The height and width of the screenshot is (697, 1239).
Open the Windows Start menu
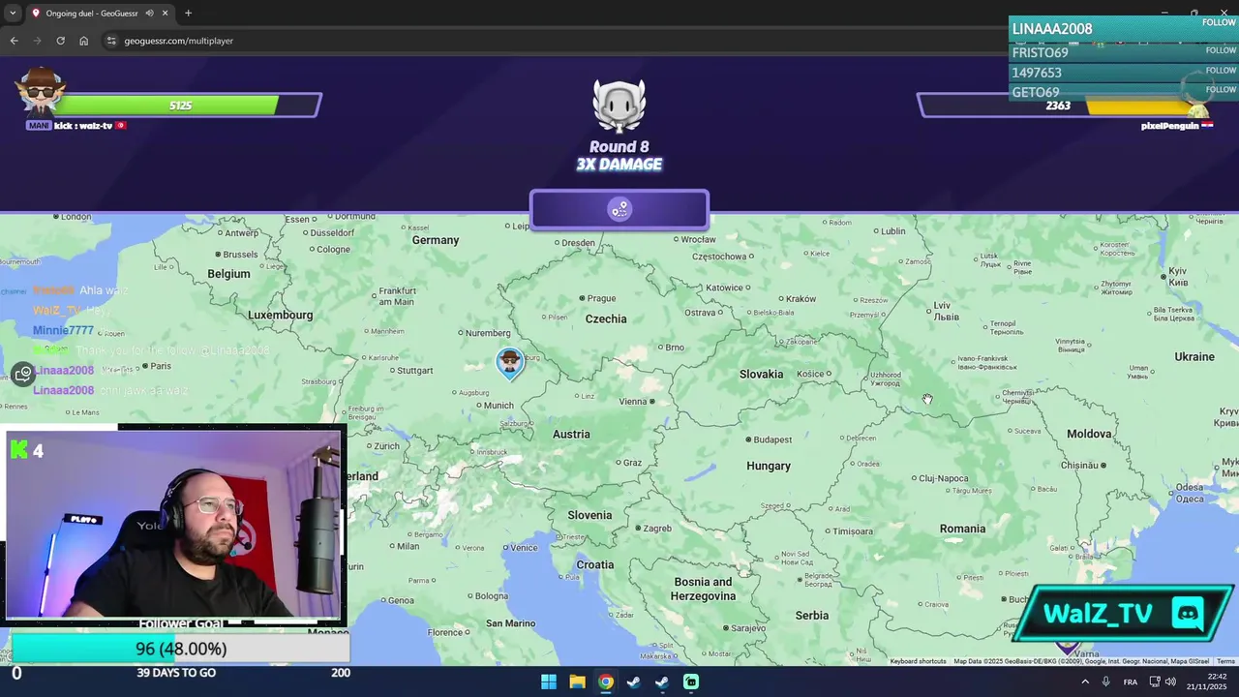(549, 682)
